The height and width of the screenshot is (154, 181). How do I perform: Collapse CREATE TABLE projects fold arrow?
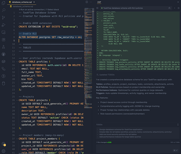17,100
